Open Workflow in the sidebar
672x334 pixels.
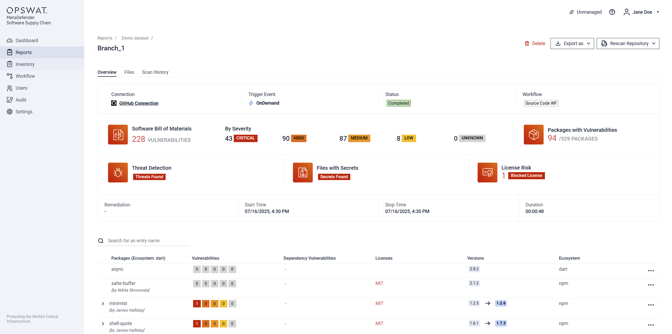coord(42,76)
